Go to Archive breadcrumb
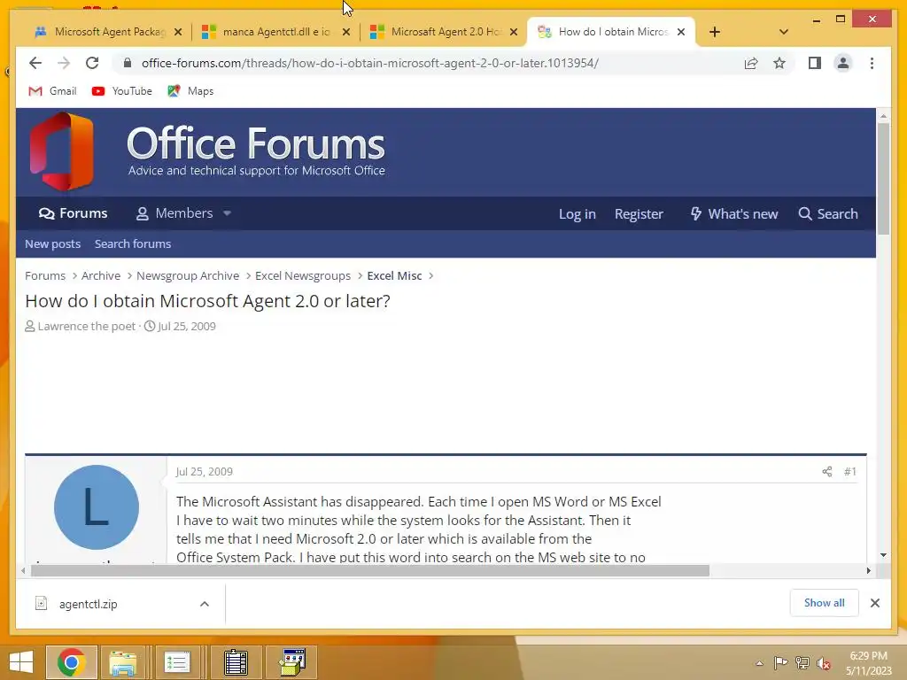Viewport: 907px width, 680px height. [x=101, y=276]
